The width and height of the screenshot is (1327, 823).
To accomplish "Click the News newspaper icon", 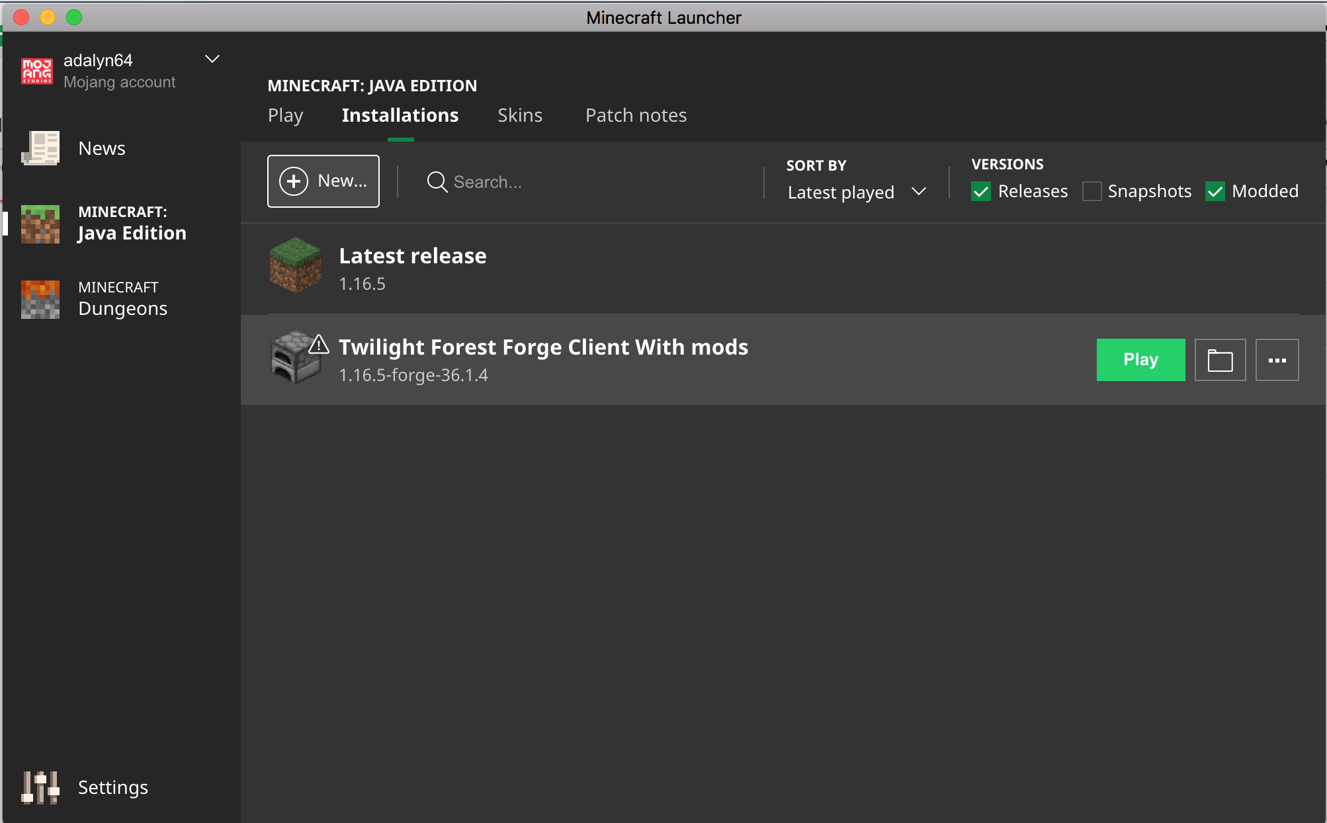I will [x=40, y=148].
